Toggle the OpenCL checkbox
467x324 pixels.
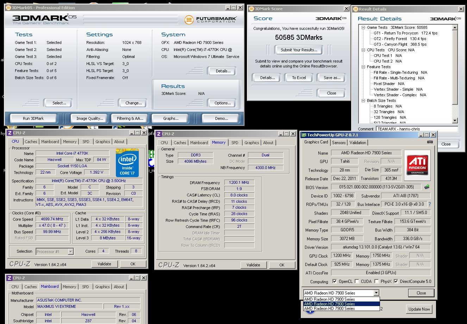click(x=335, y=281)
